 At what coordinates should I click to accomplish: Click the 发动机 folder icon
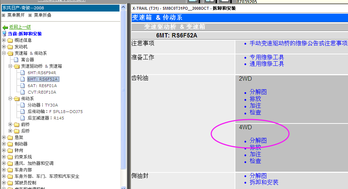10,47
